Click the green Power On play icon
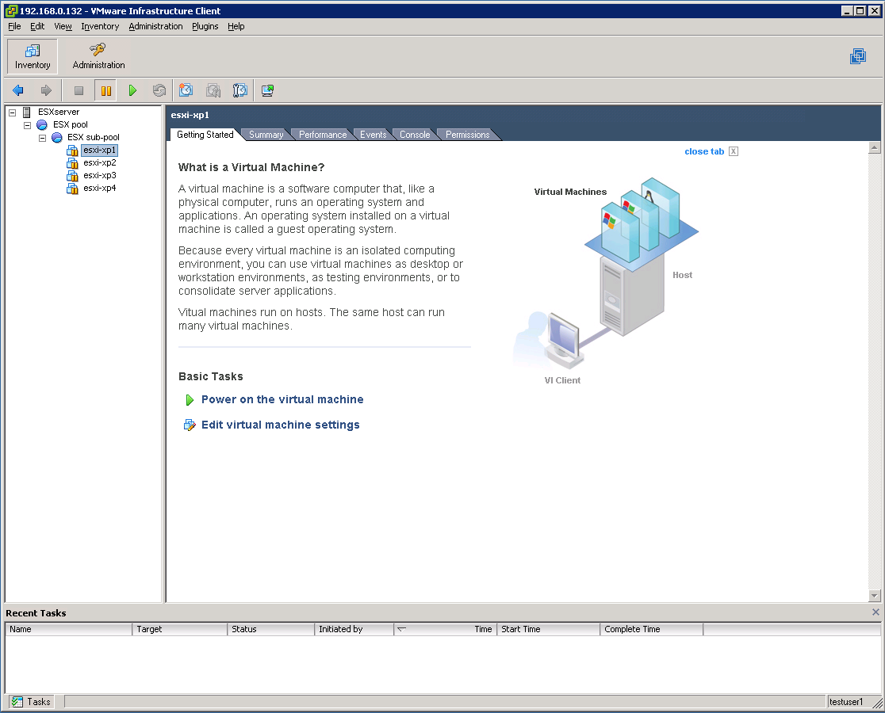The image size is (885, 713). click(132, 90)
